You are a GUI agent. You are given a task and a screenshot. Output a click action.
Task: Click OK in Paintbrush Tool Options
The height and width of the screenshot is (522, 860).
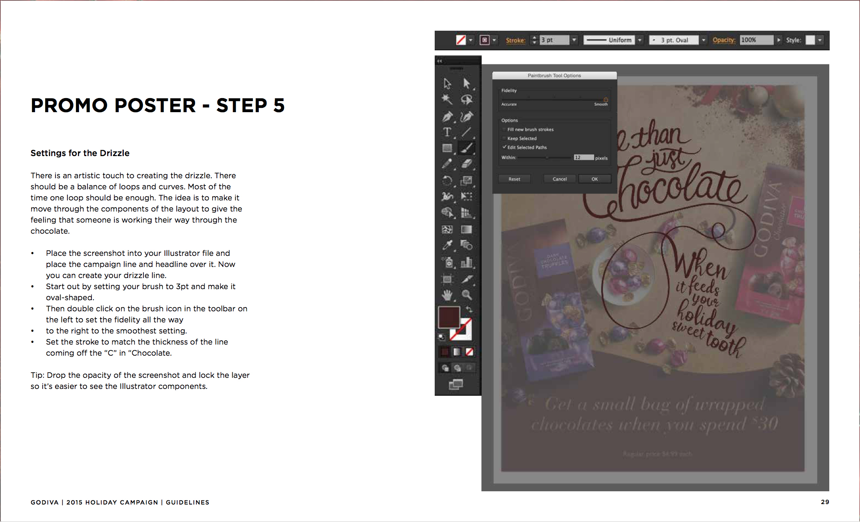point(594,179)
